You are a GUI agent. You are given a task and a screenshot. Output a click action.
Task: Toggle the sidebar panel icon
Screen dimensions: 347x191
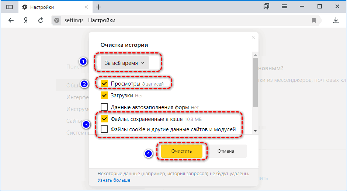(10, 7)
